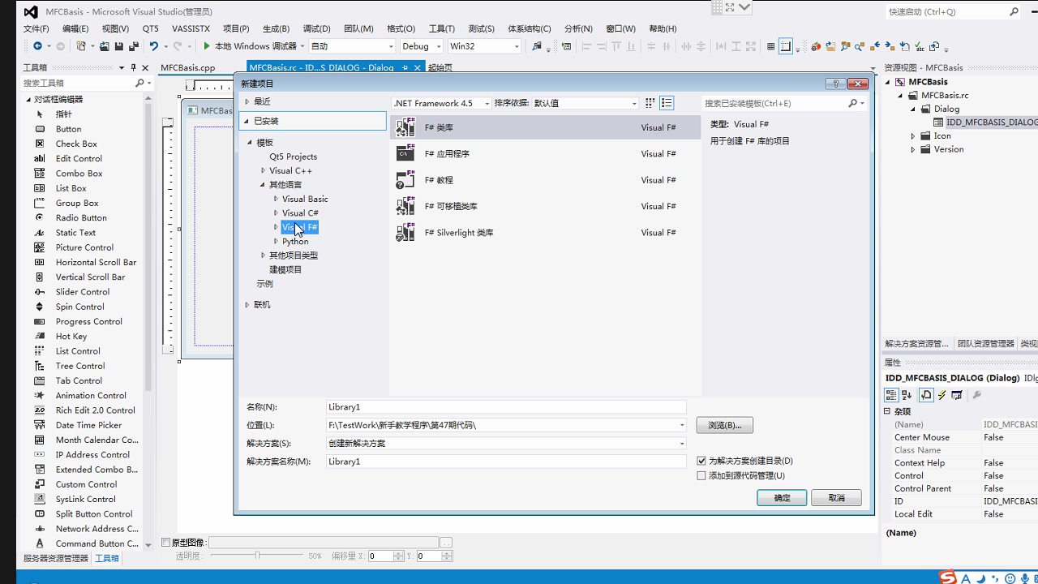Open the 排序依据 默认值 dropdown

click(x=634, y=103)
